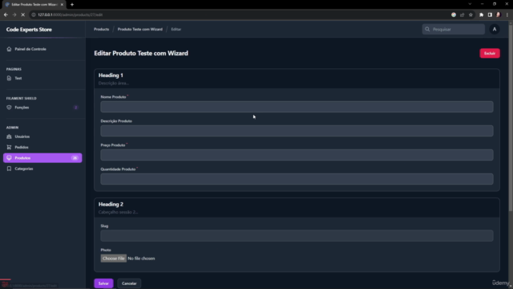Open the Test page link
The height and width of the screenshot is (289, 513).
click(x=18, y=79)
